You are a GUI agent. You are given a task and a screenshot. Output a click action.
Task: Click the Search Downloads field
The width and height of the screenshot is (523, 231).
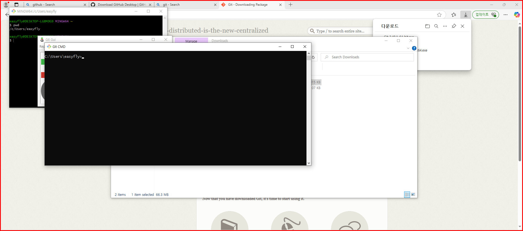tap(367, 57)
